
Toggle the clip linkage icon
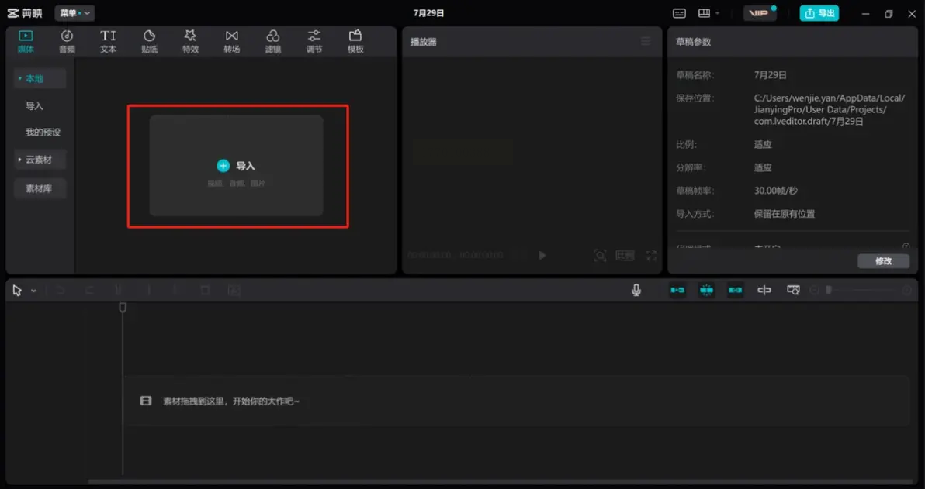[735, 290]
